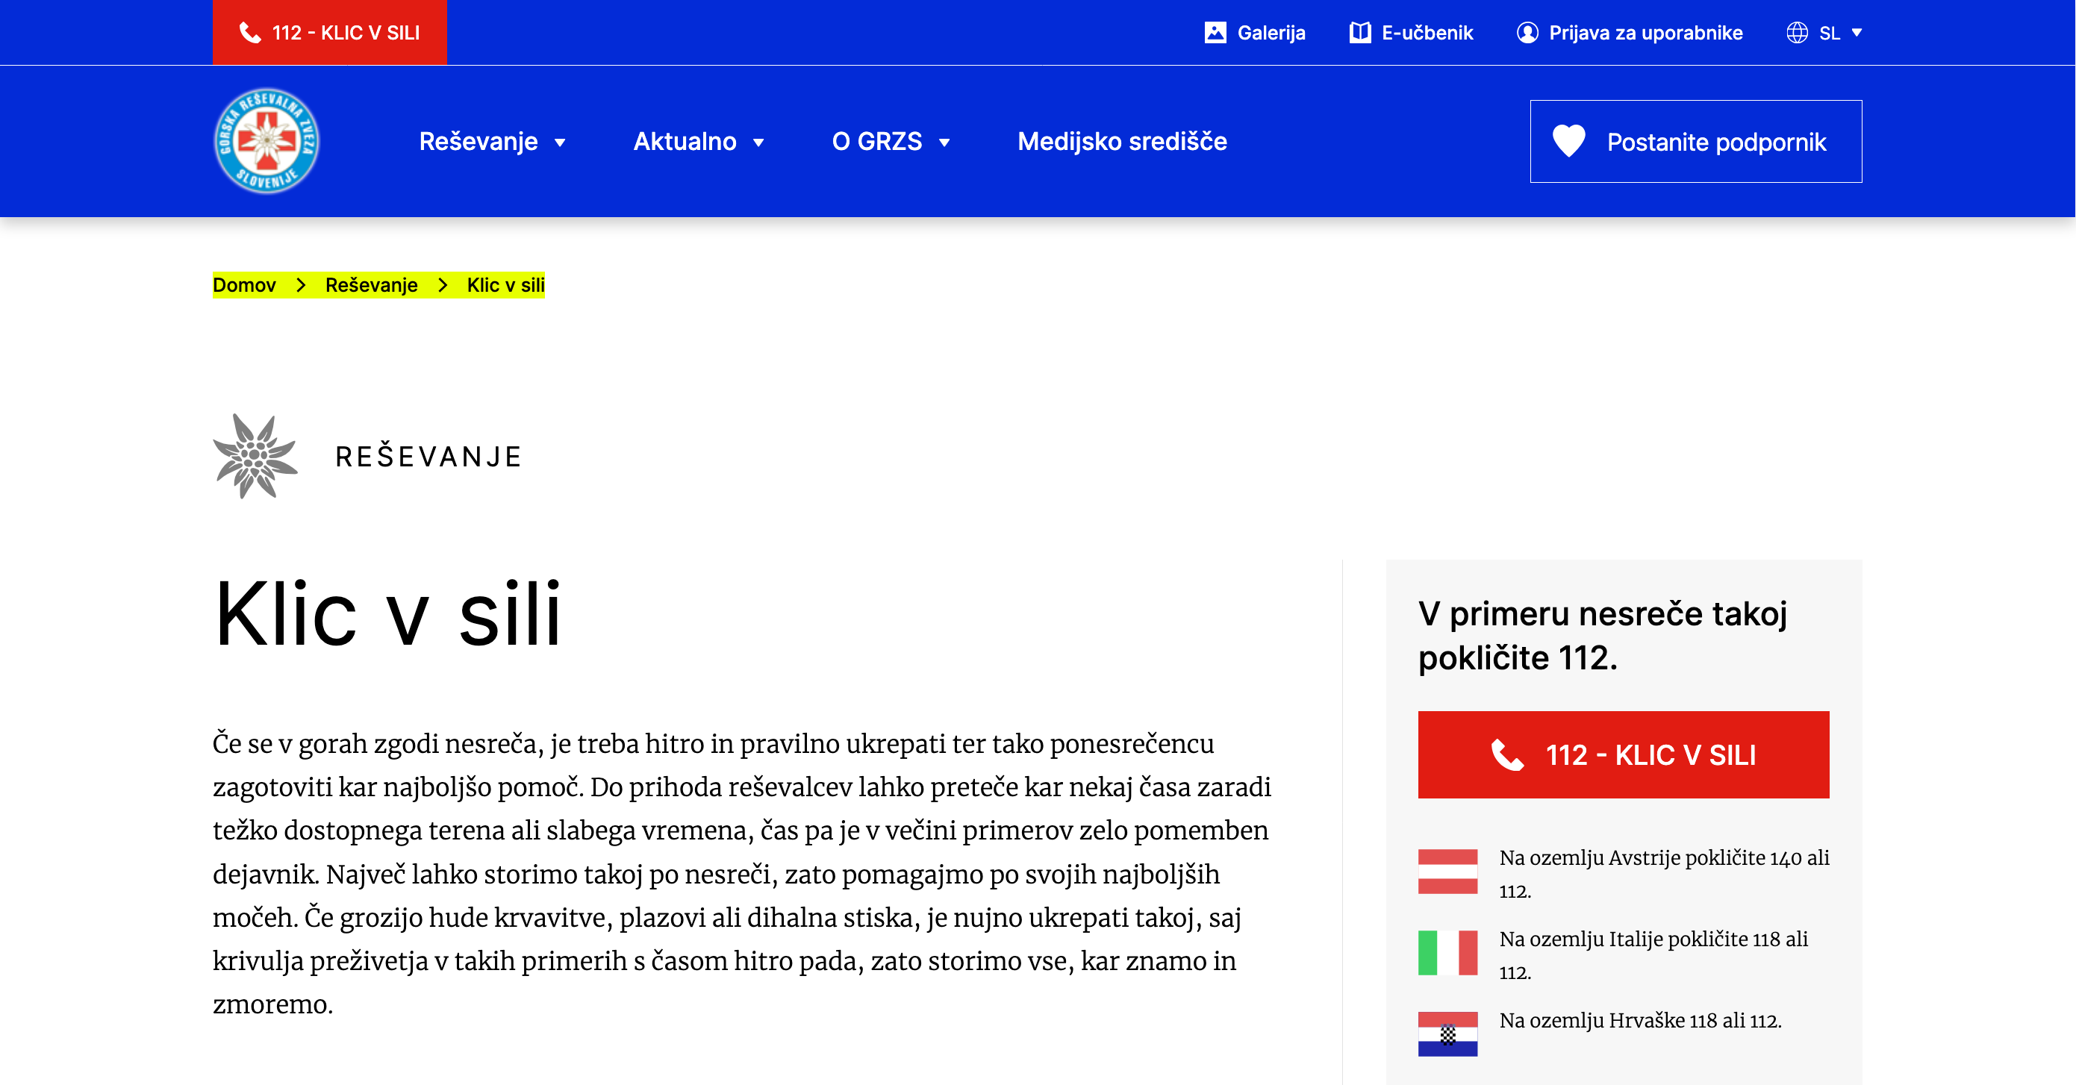The height and width of the screenshot is (1085, 2076).
Task: Expand the Reševanje menu arrow
Action: (x=559, y=143)
